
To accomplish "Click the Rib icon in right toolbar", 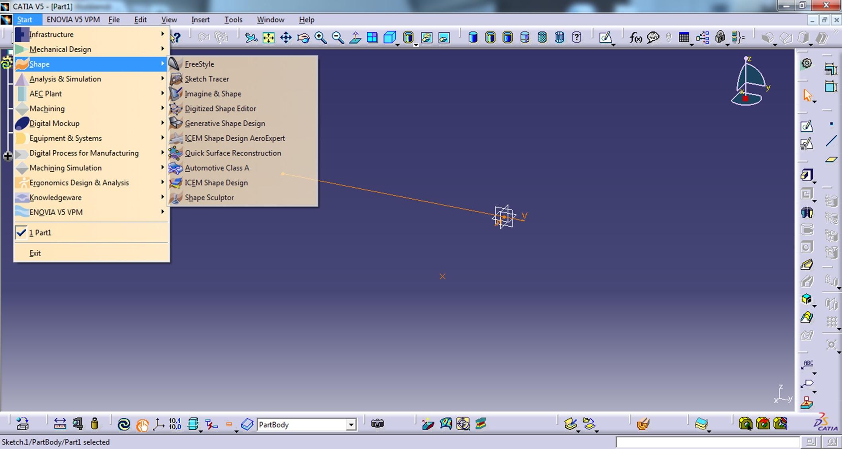I will tap(807, 265).
